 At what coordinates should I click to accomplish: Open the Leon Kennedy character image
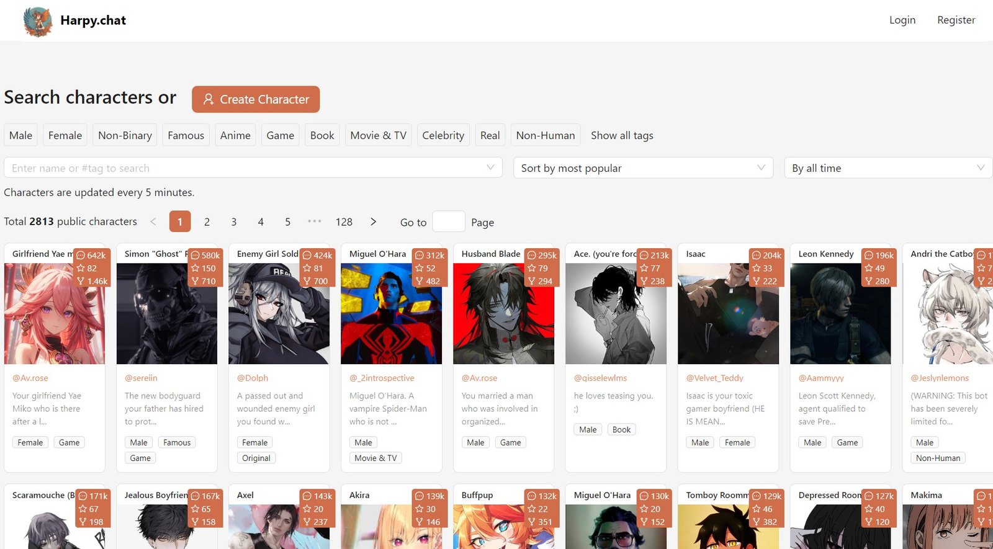pyautogui.click(x=840, y=313)
